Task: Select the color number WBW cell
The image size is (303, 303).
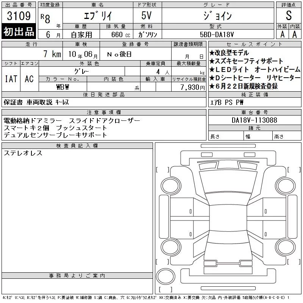Action: 62,87
